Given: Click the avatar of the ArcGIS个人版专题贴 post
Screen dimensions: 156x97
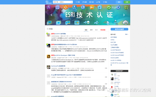Looking at the screenshot, I should 48,35.
